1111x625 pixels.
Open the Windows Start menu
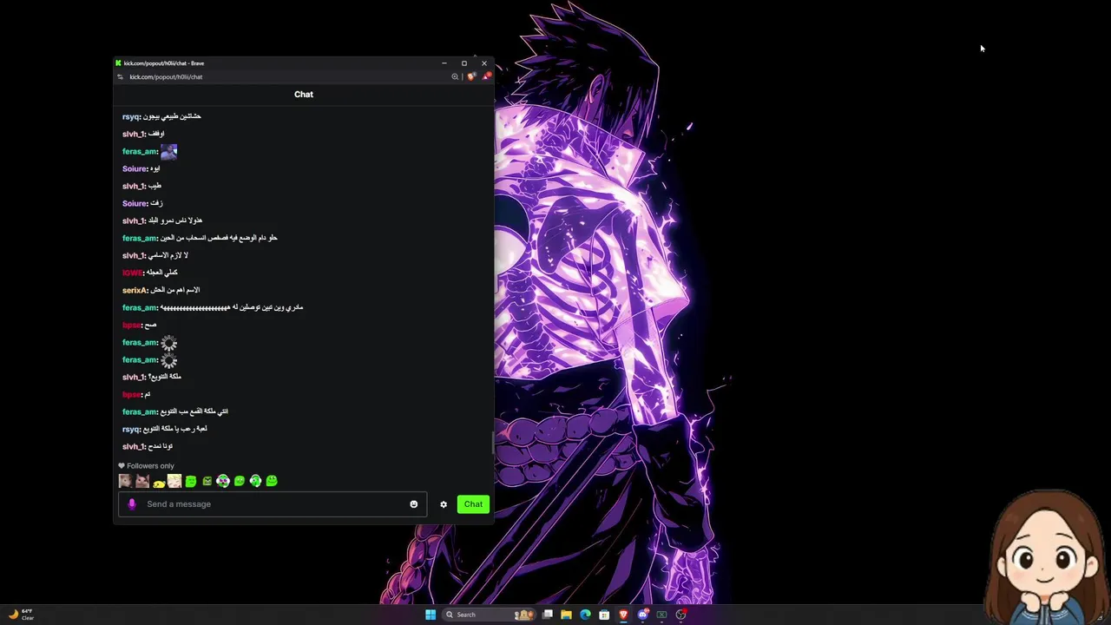pos(431,615)
